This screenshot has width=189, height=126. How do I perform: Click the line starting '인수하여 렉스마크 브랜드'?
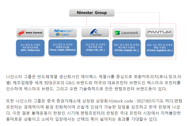click(87, 89)
